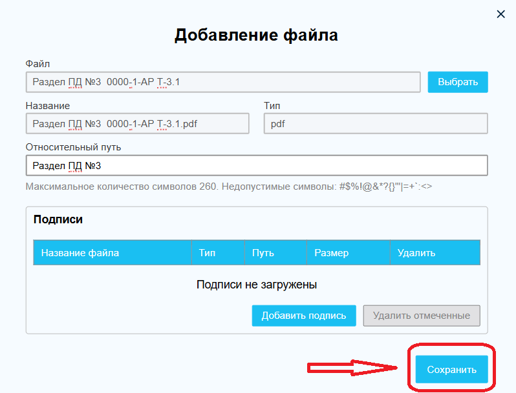
Task: Save the file with the Сохранить button
Action: pos(451,370)
